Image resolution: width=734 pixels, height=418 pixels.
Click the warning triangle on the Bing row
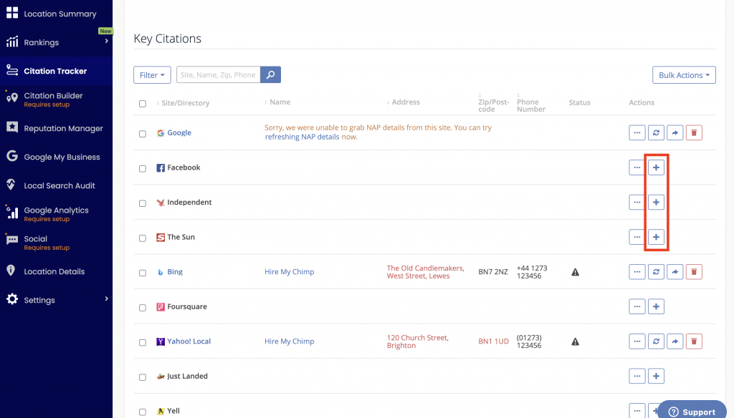575,271
